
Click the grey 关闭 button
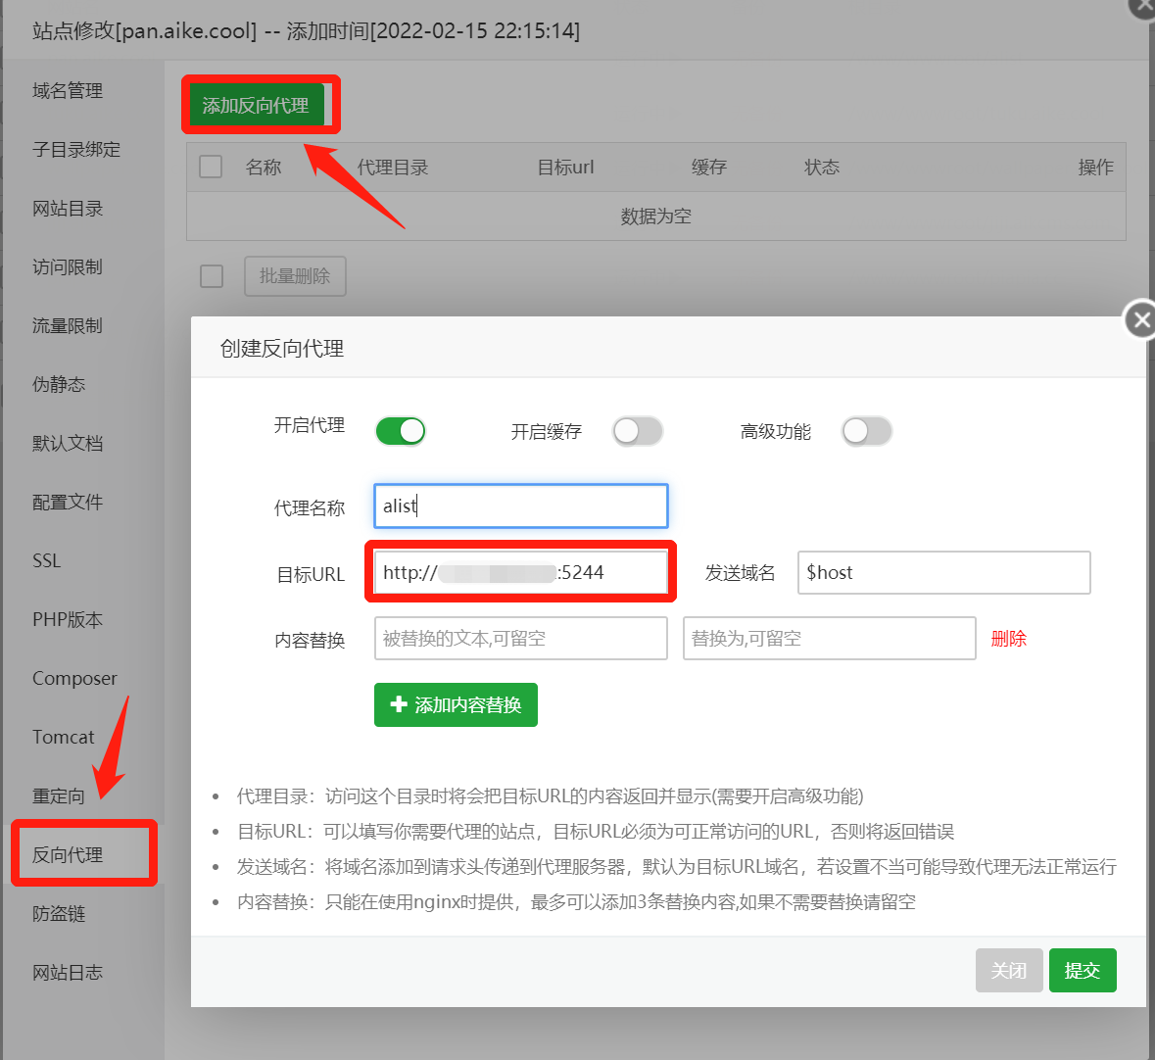coord(1008,970)
